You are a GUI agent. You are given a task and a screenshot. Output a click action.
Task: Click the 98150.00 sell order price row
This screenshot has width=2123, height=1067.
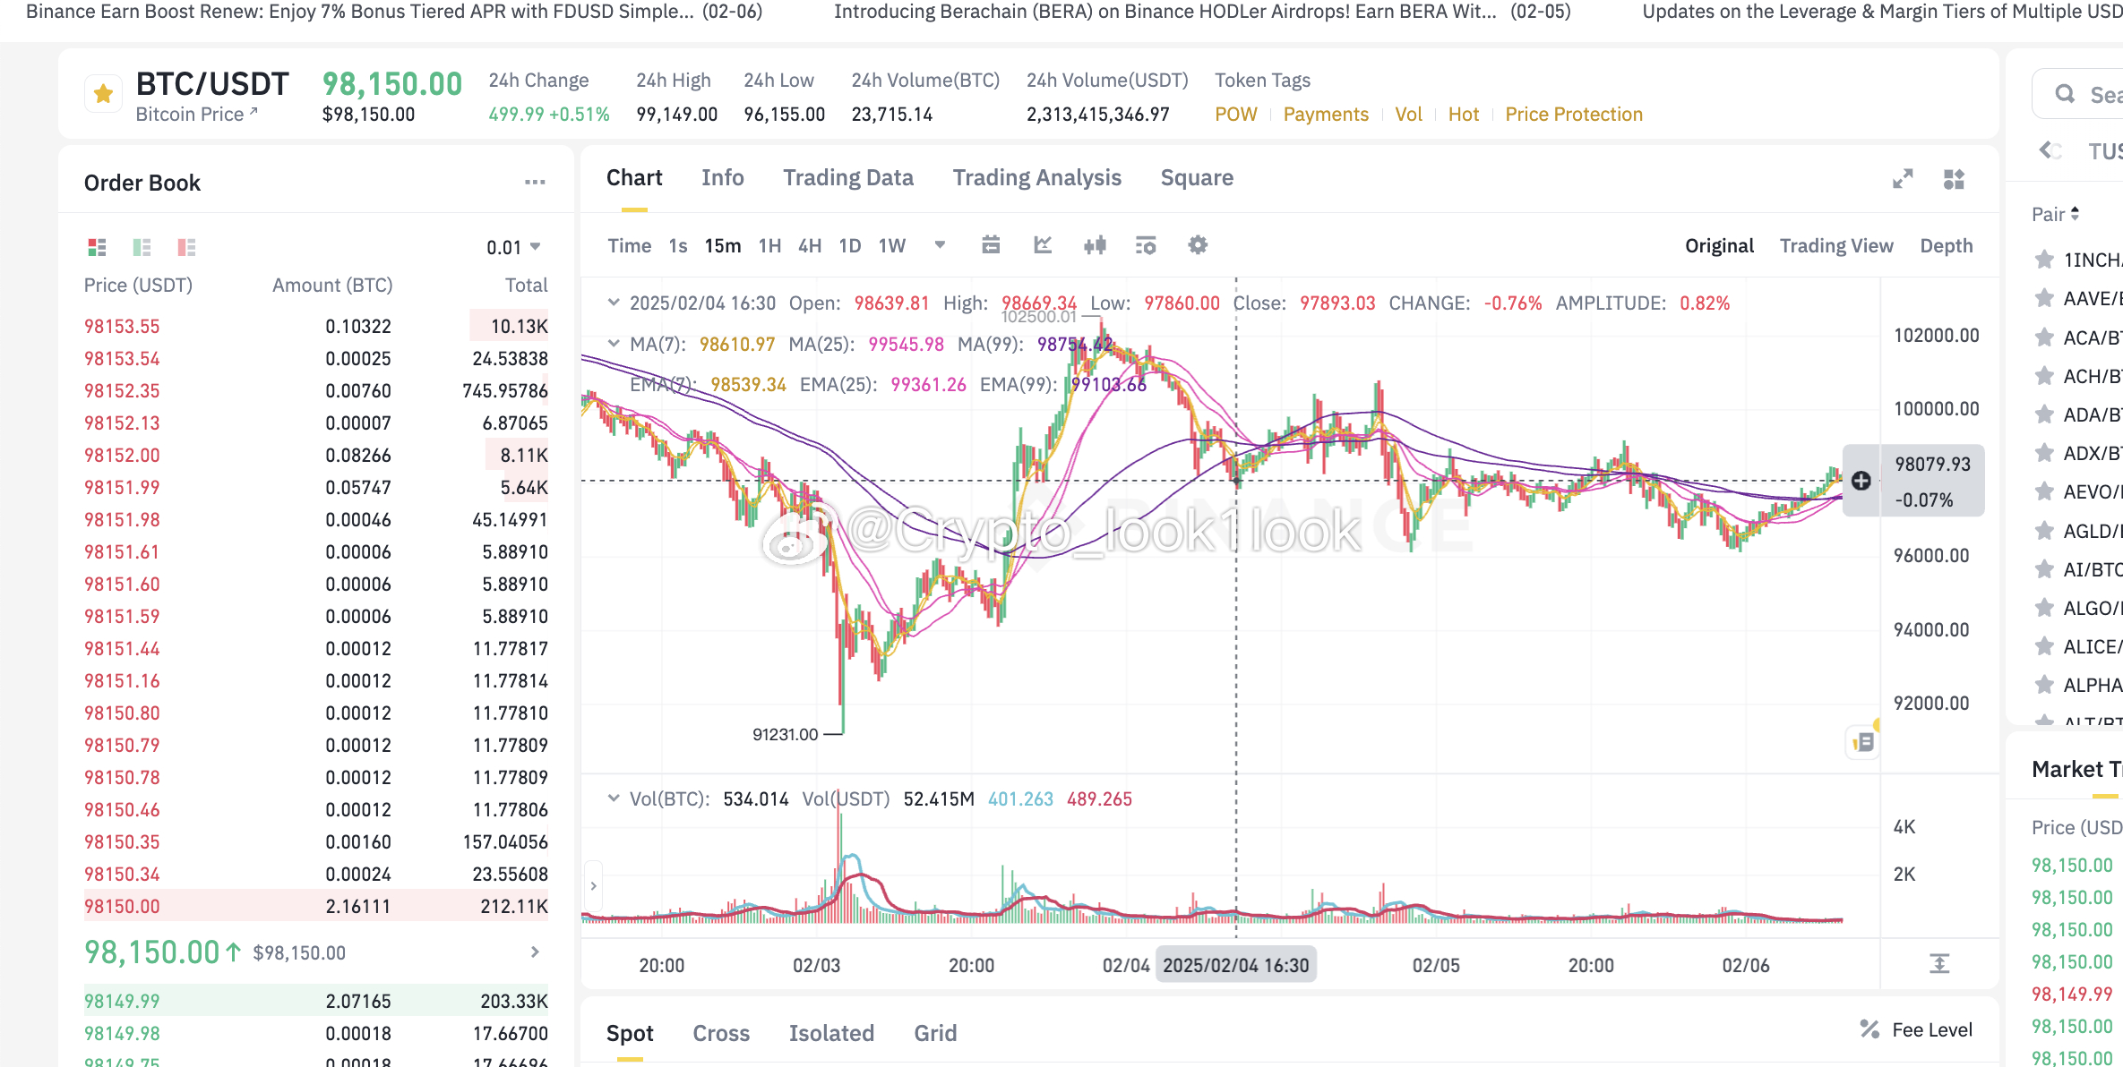pos(122,906)
